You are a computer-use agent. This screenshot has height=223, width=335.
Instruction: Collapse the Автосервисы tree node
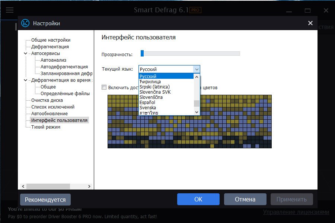click(x=25, y=54)
